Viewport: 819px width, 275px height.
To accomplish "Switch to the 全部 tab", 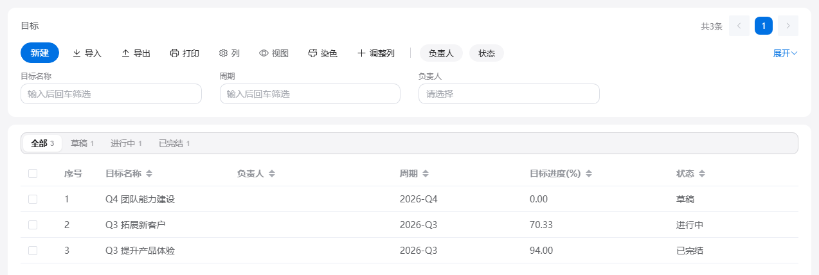I will click(42, 143).
